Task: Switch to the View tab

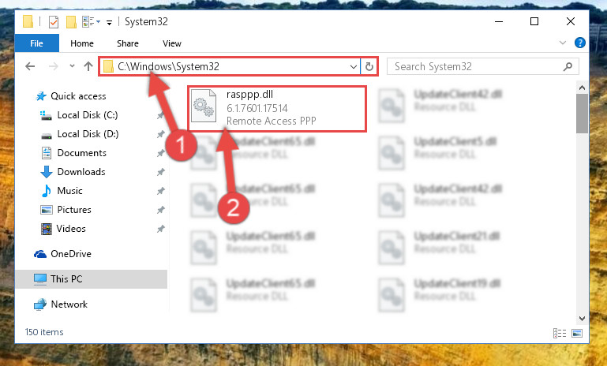Action: 172,43
